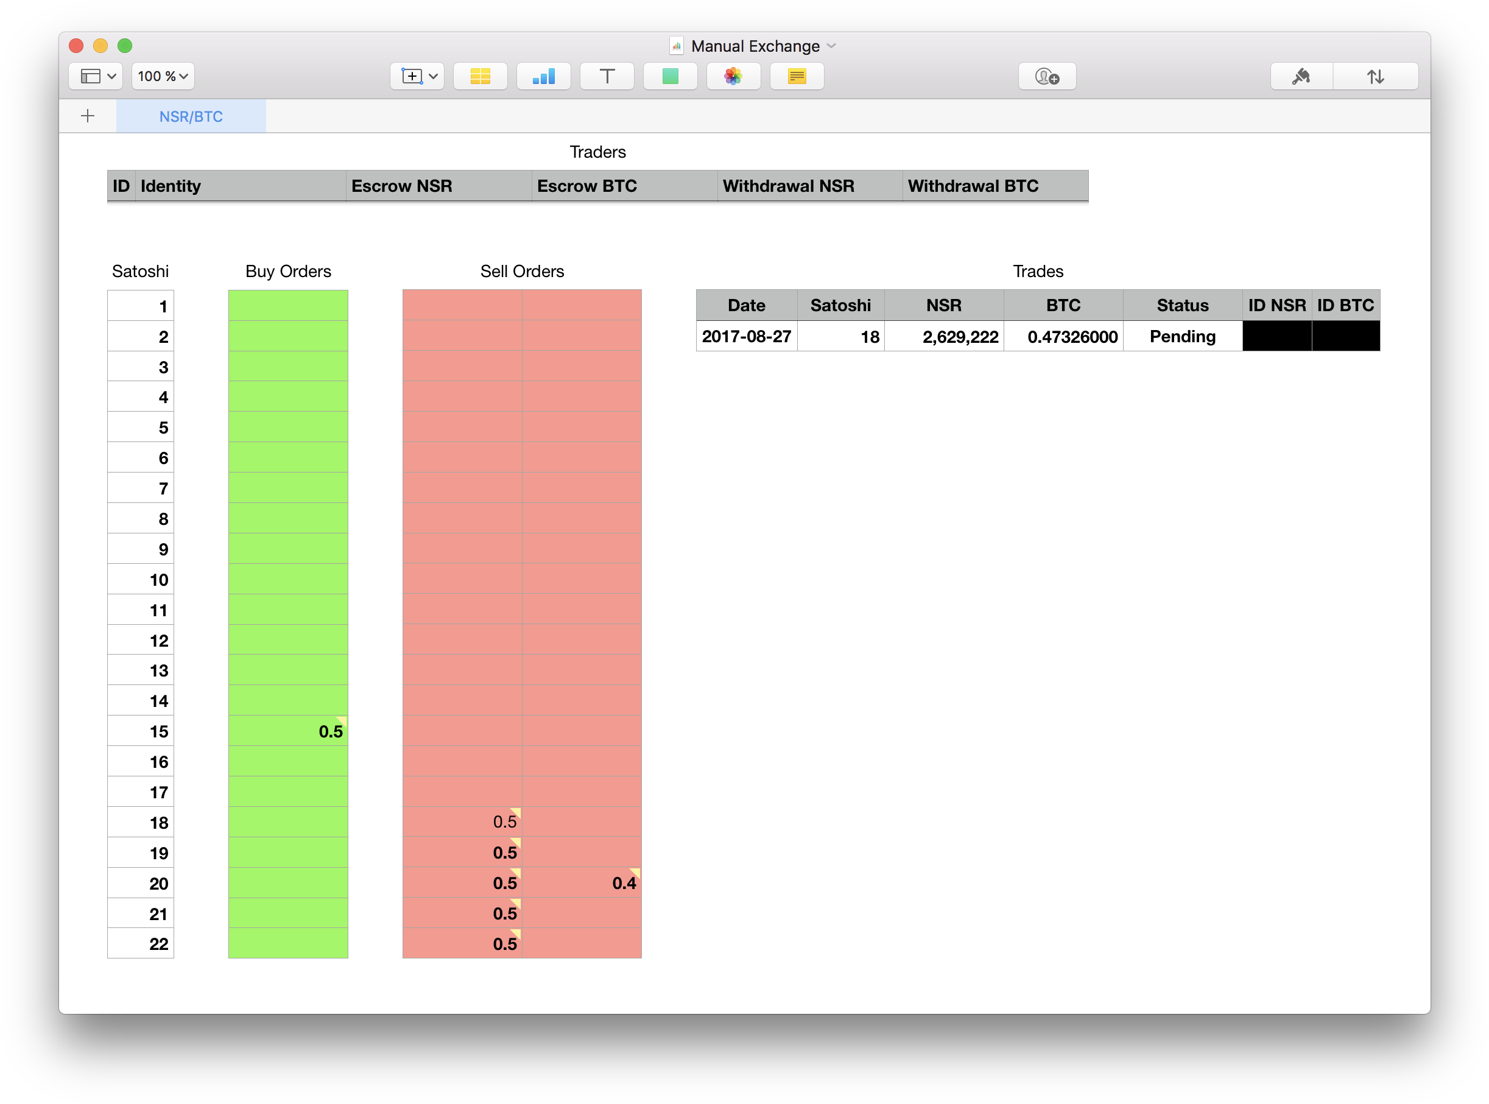This screenshot has height=1104, width=1489.
Task: Select the NSR/BTC sheet tab
Action: (x=191, y=116)
